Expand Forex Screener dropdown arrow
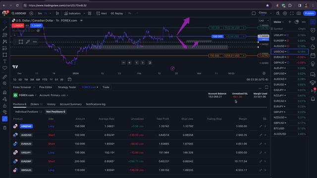Screen dimensions: 317x178 (x=34, y=87)
